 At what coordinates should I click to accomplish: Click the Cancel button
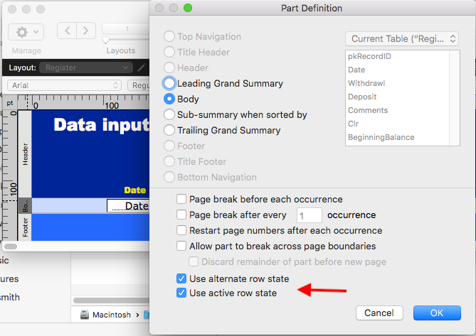379,313
